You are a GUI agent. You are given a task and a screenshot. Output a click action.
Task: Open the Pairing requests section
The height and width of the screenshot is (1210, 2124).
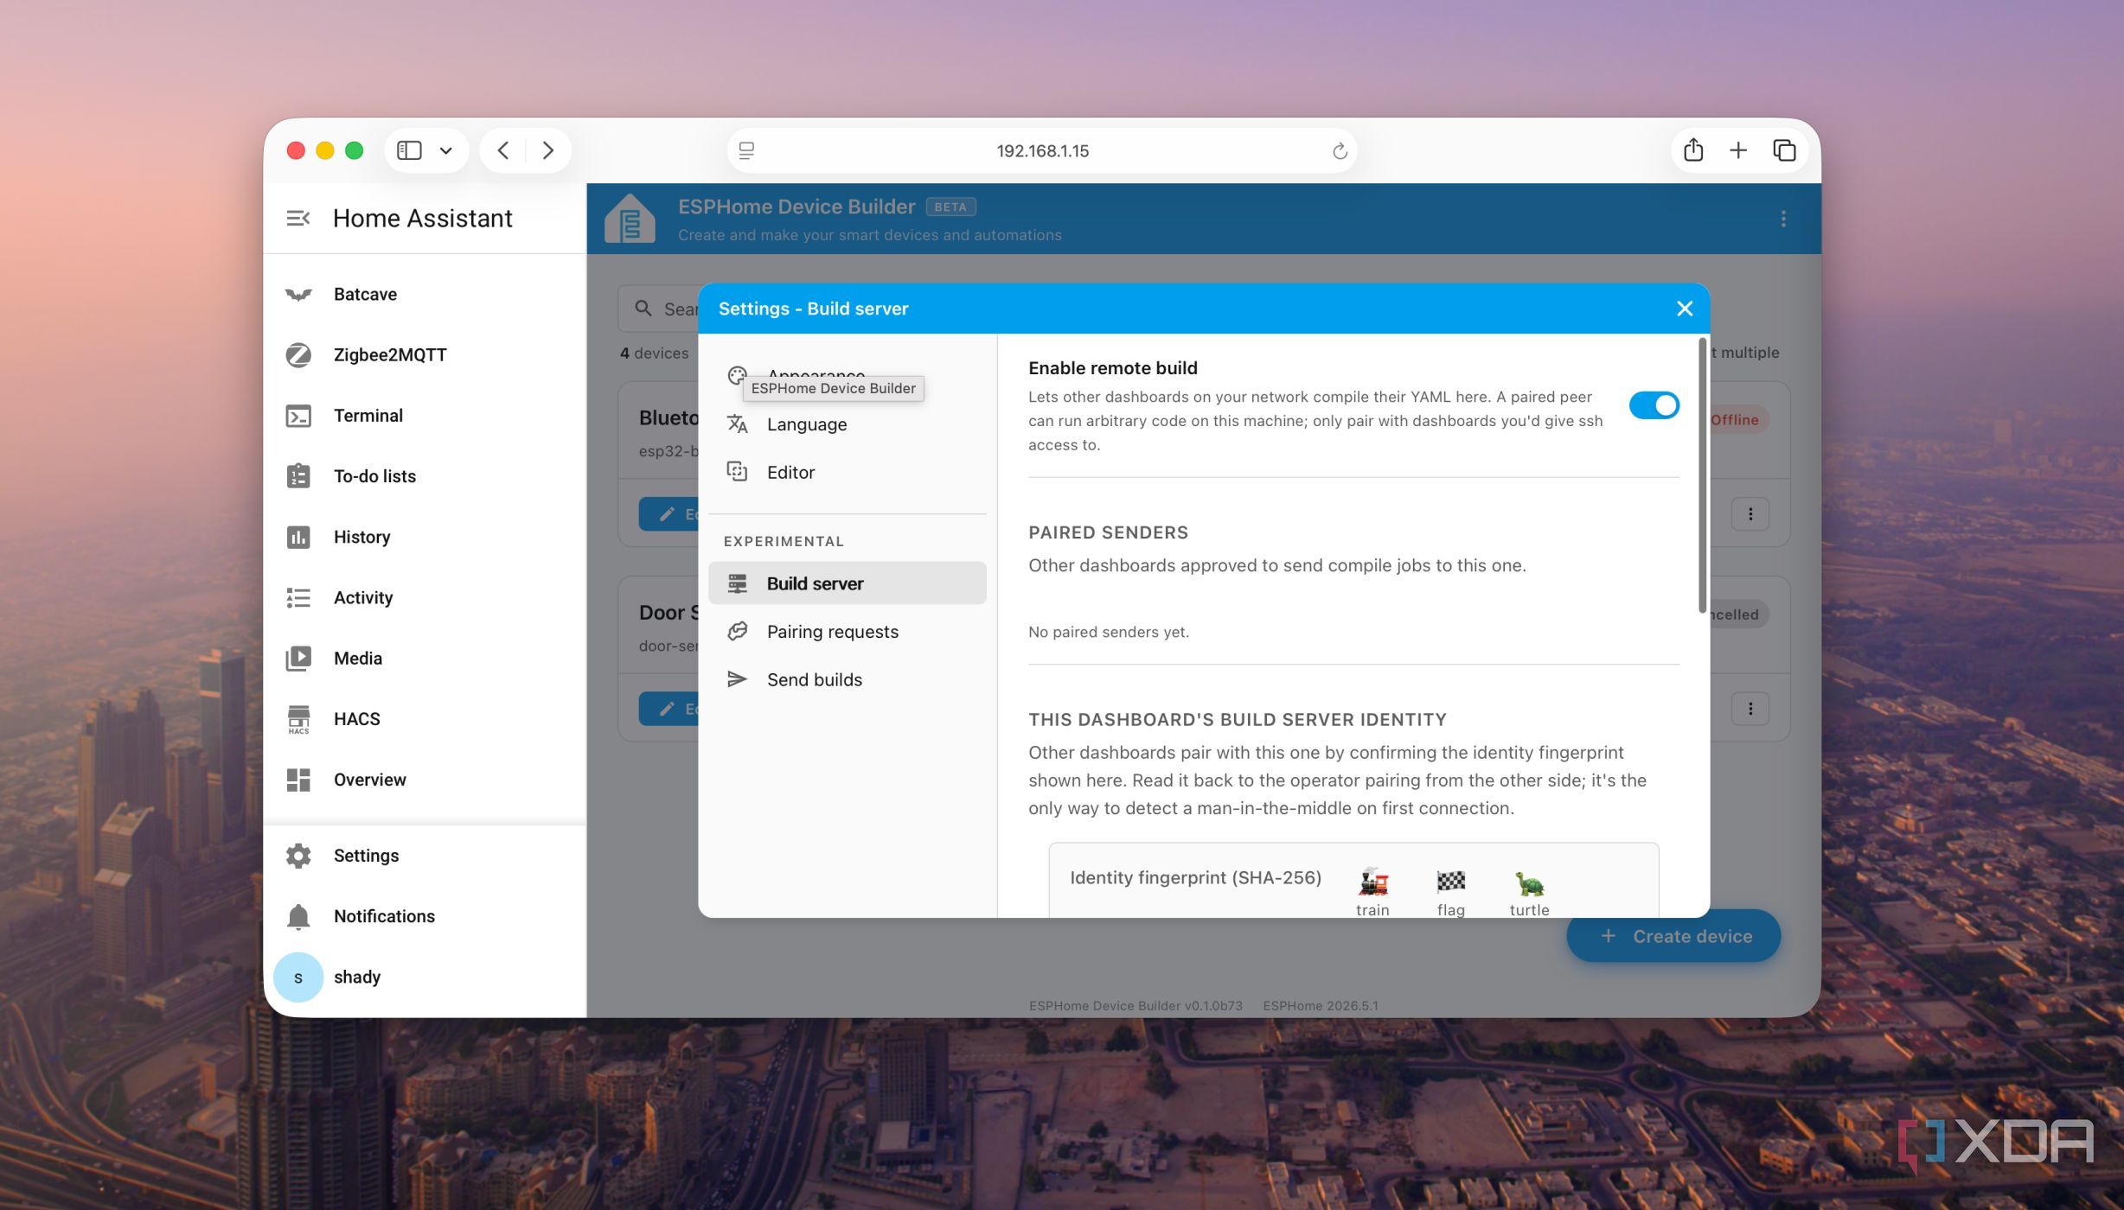click(847, 632)
